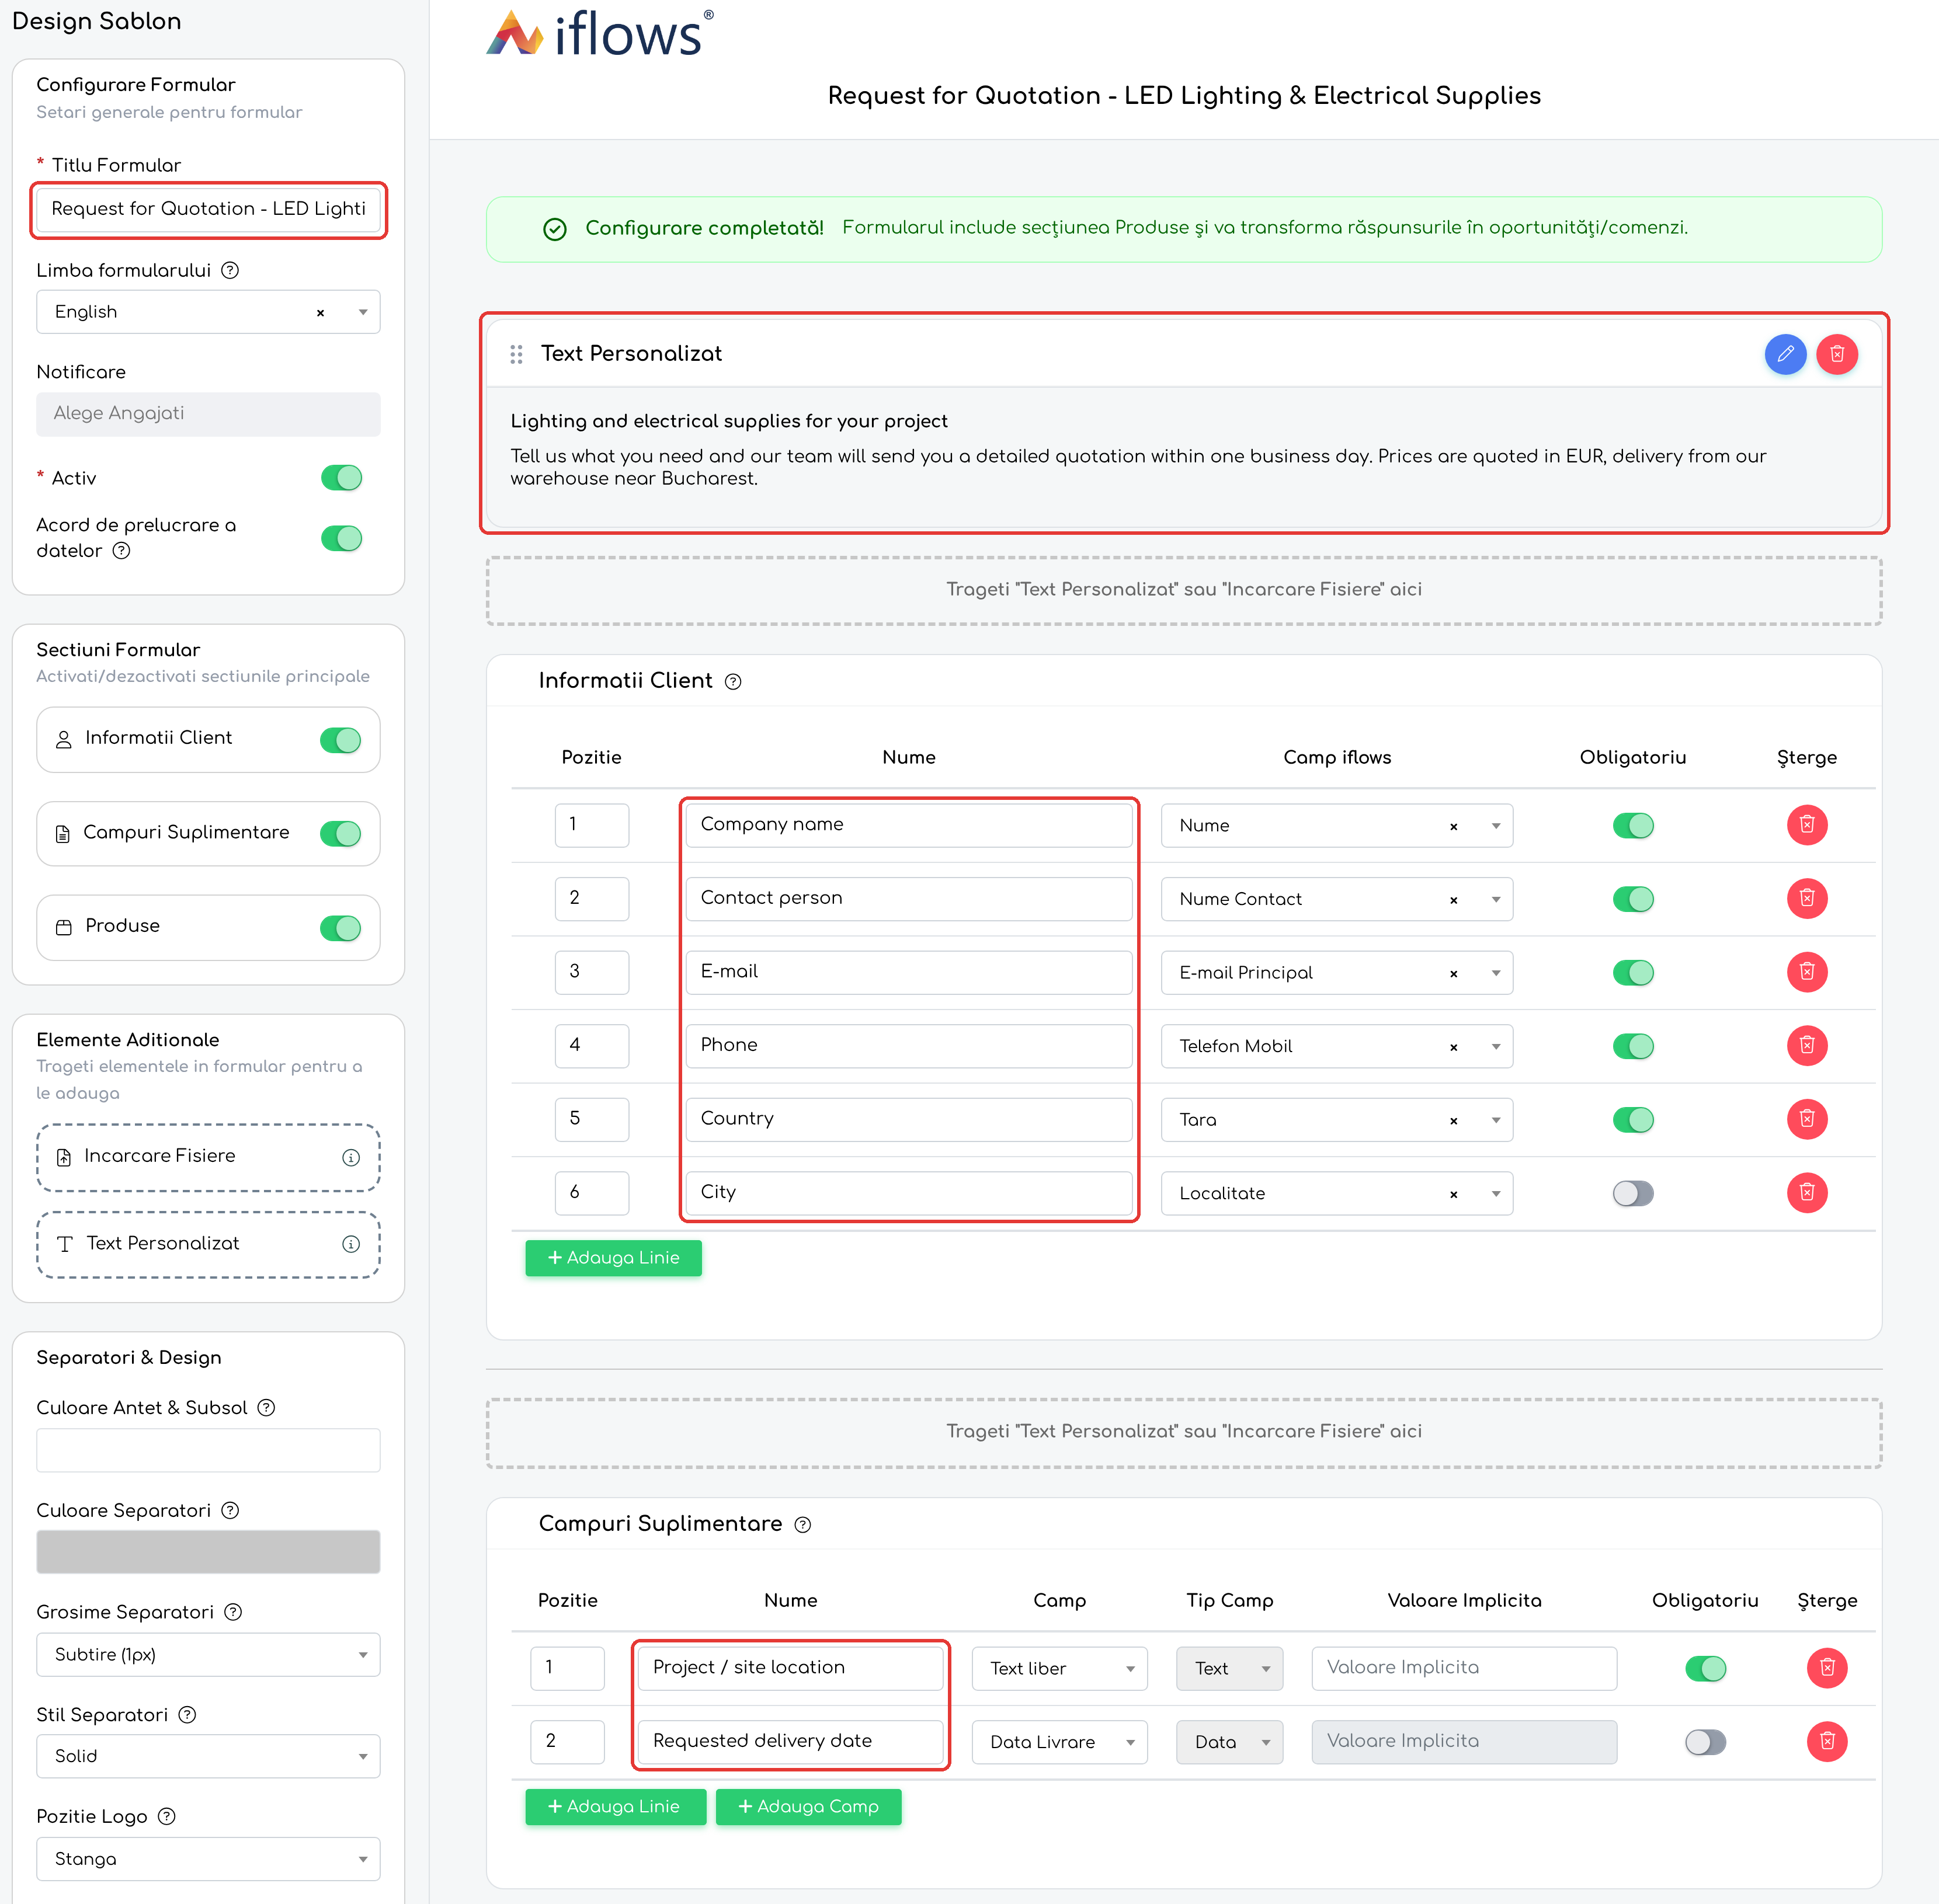Viewport: 1939px width, 1904px height.
Task: Select the Incarcare Fisiere element item
Action: 208,1157
